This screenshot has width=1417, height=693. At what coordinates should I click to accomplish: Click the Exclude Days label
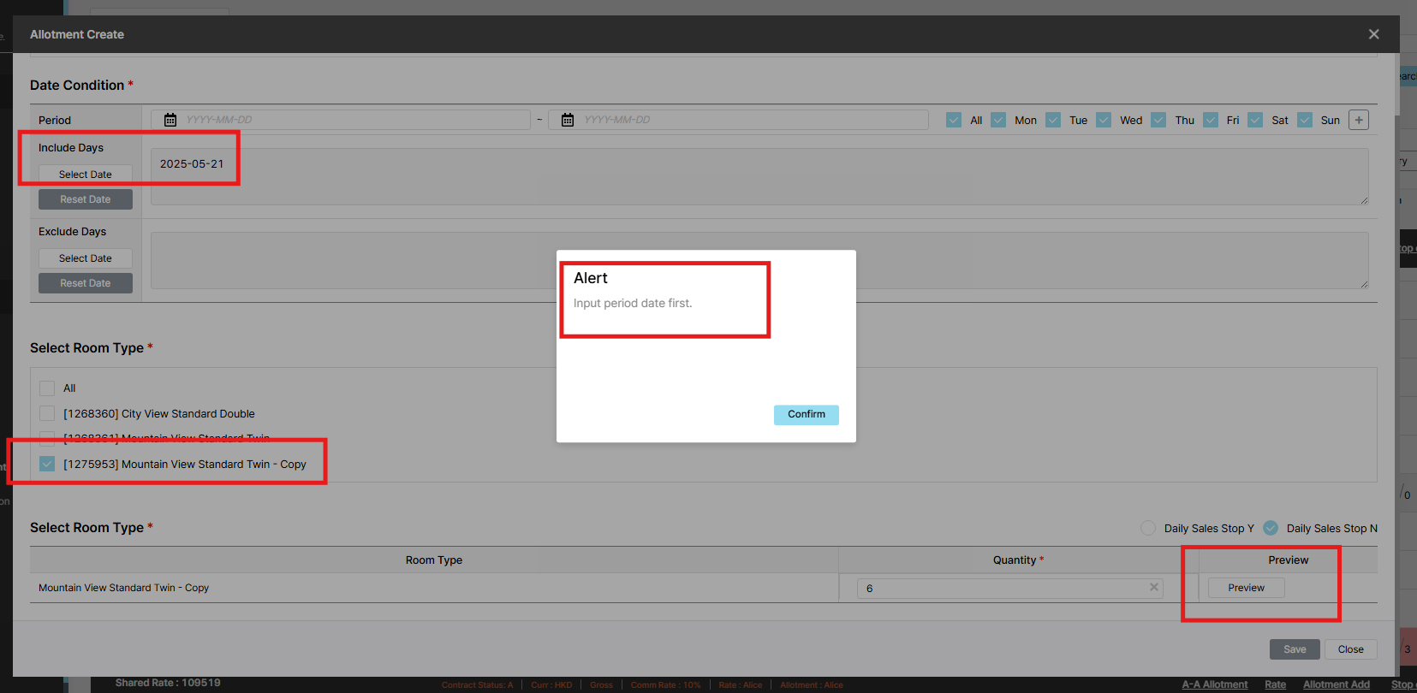tap(73, 232)
